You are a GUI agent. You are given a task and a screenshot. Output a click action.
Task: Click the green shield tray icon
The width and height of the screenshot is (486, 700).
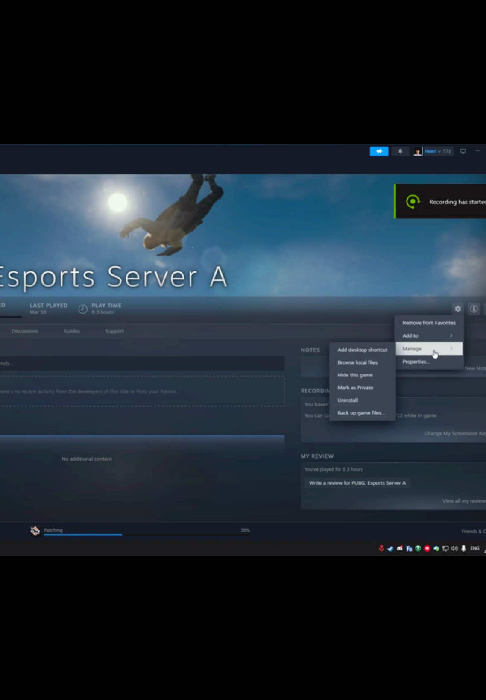[418, 548]
